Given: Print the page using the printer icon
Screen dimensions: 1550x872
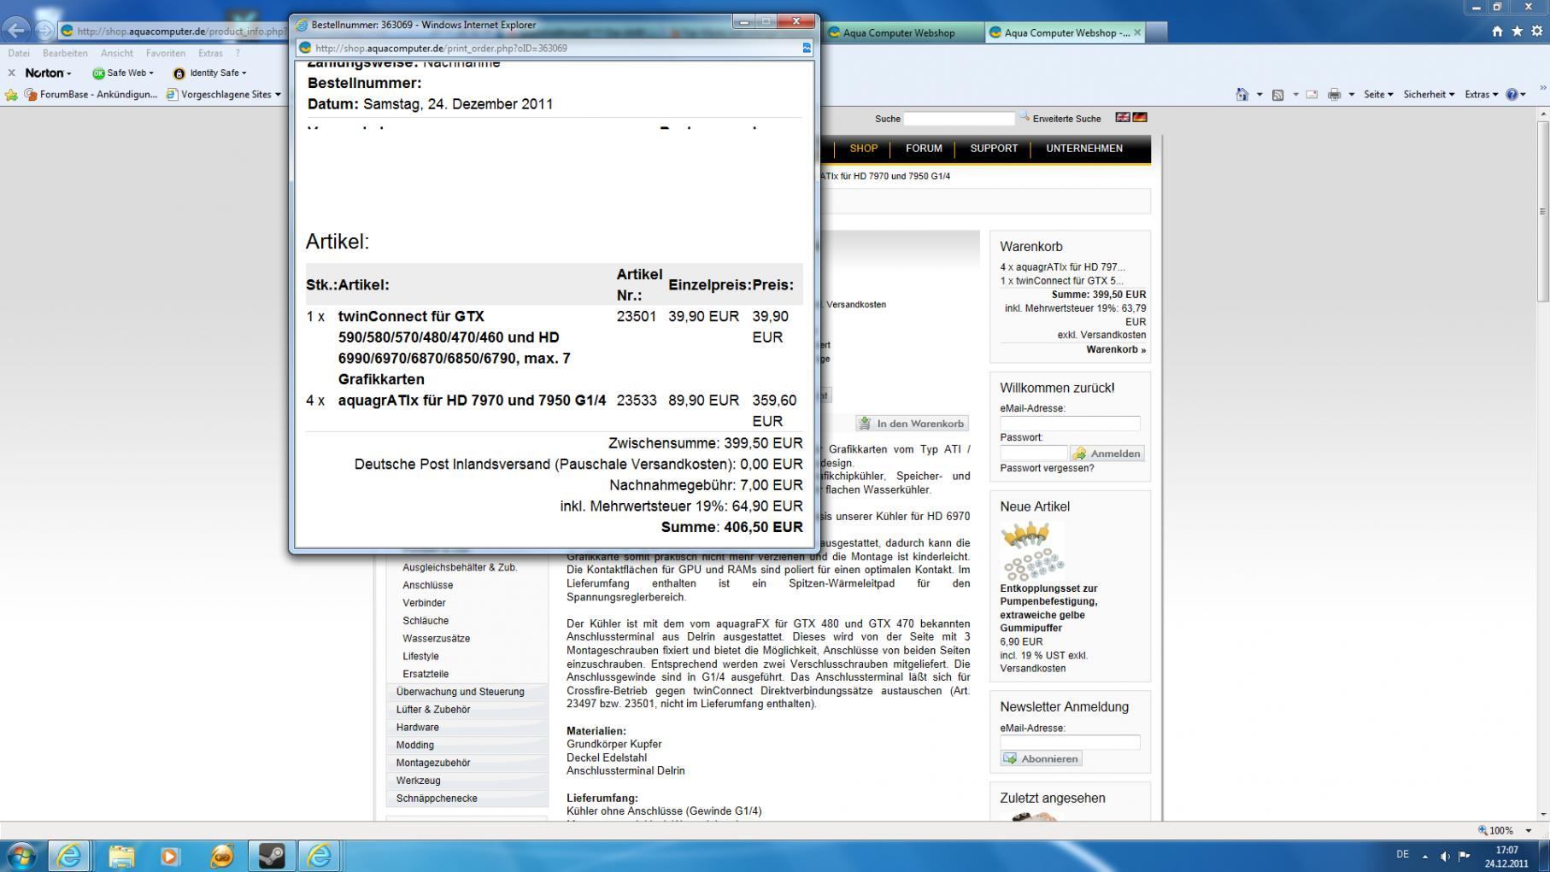Looking at the screenshot, I should (1334, 95).
